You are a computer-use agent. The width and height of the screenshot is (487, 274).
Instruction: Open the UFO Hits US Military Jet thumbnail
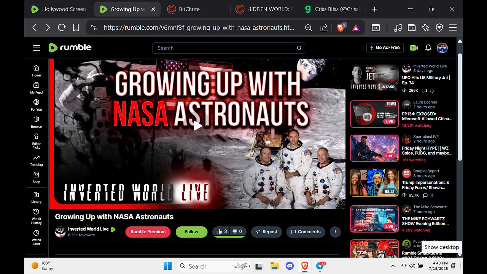click(x=374, y=78)
